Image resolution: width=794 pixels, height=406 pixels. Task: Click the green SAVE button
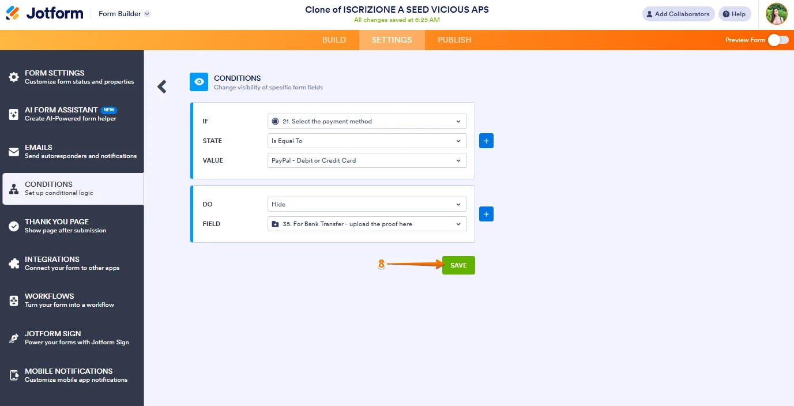tap(458, 265)
